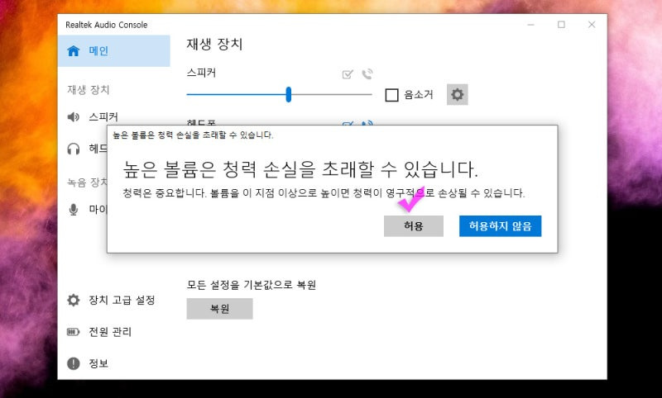Click the speaker icon in sidebar
Viewport: 662px width, 398px height.
click(x=73, y=116)
